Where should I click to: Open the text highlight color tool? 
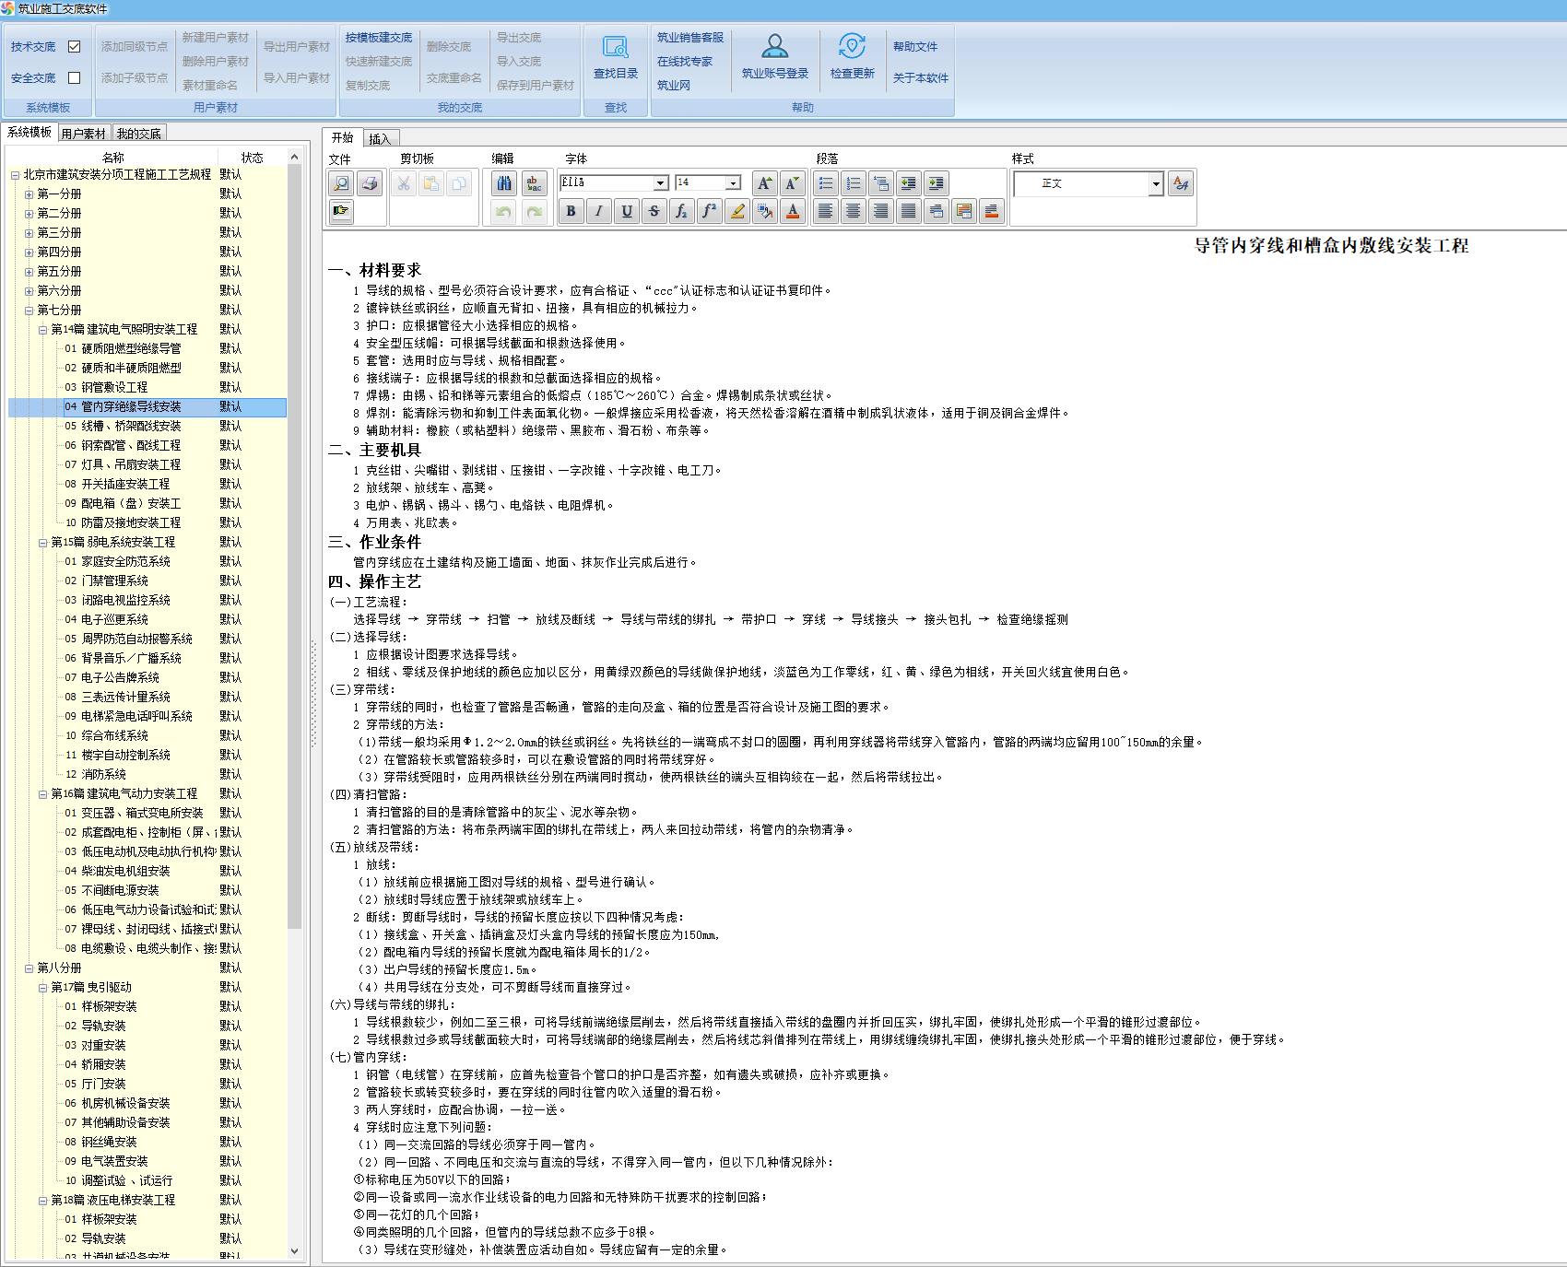click(x=736, y=211)
